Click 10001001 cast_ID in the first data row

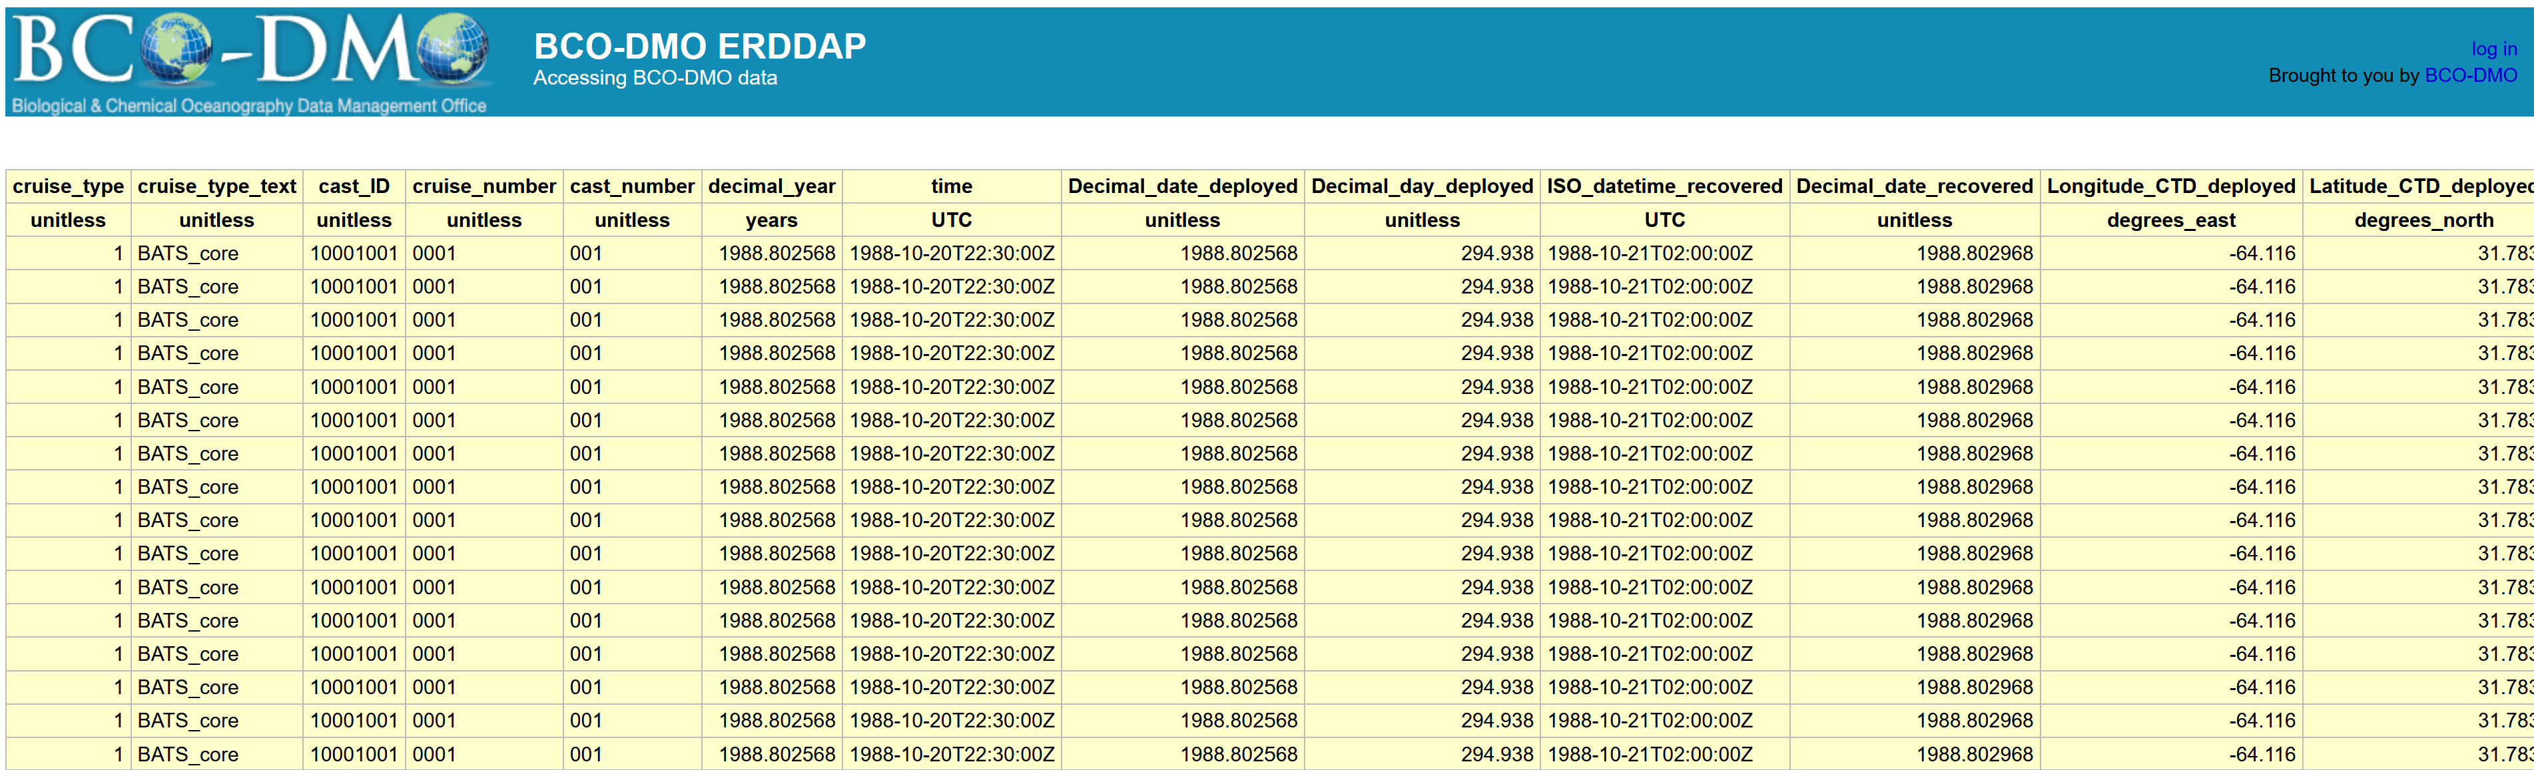[x=354, y=254]
